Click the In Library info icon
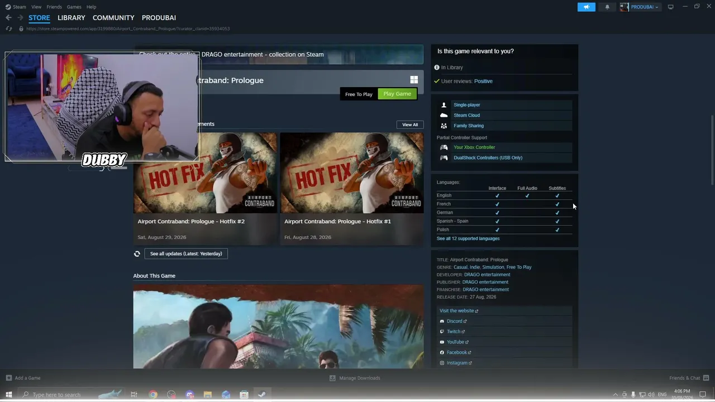715x402 pixels. [437, 68]
